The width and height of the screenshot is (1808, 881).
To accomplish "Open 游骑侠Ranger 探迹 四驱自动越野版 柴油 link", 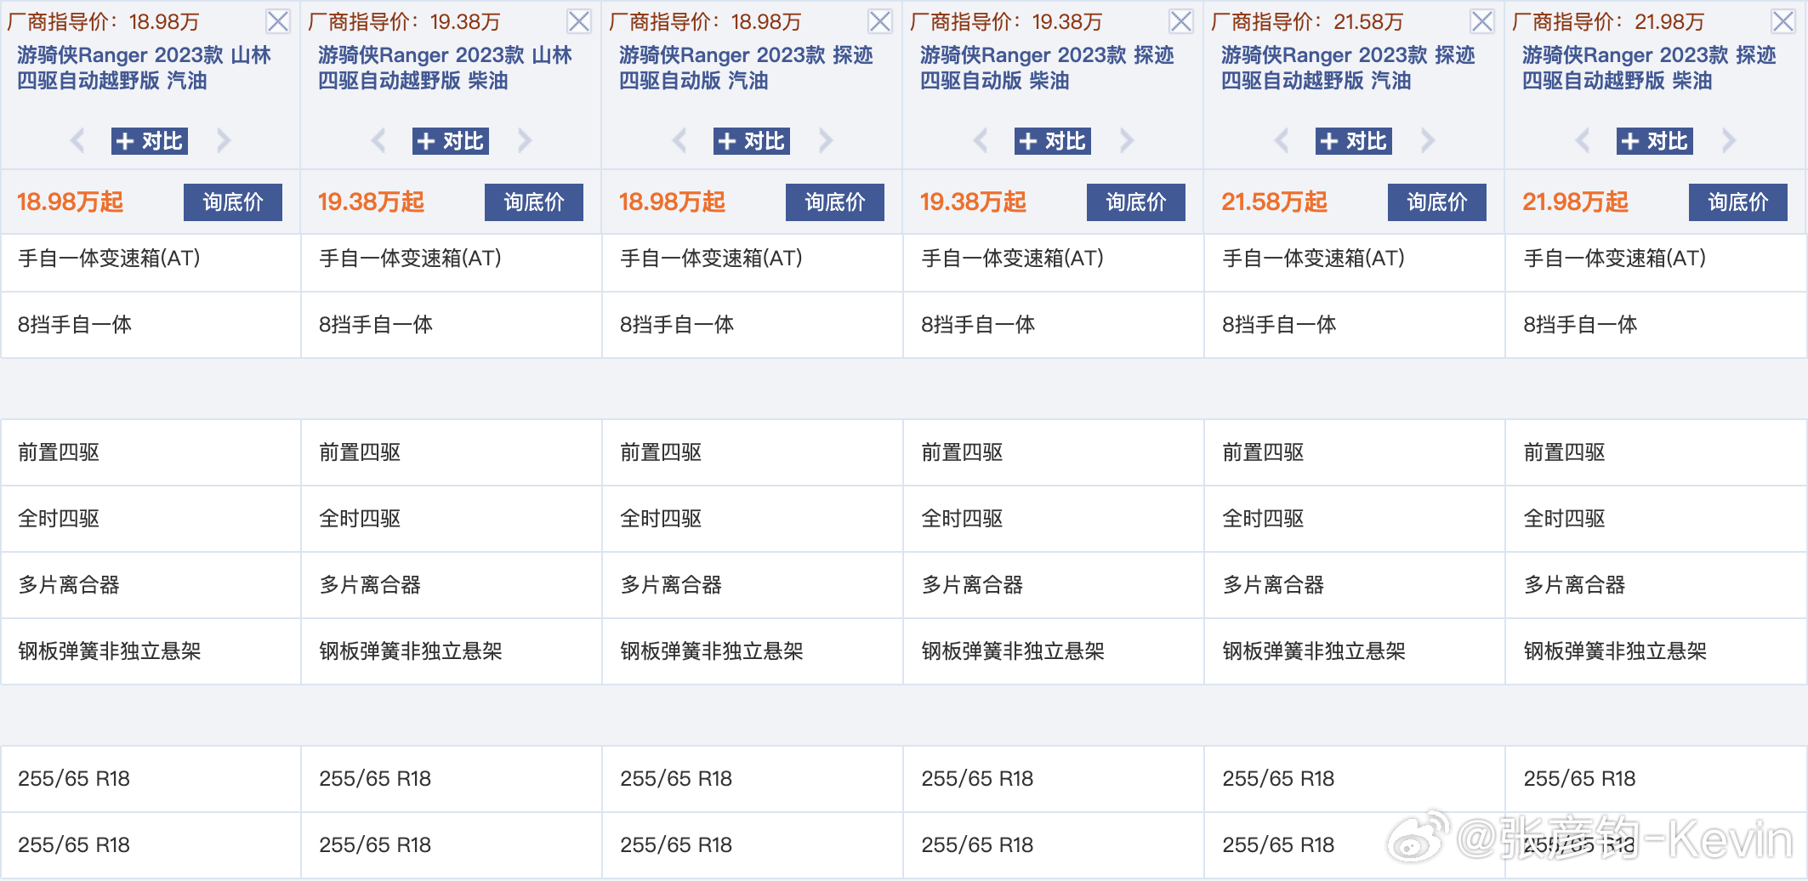I will coord(1649,68).
